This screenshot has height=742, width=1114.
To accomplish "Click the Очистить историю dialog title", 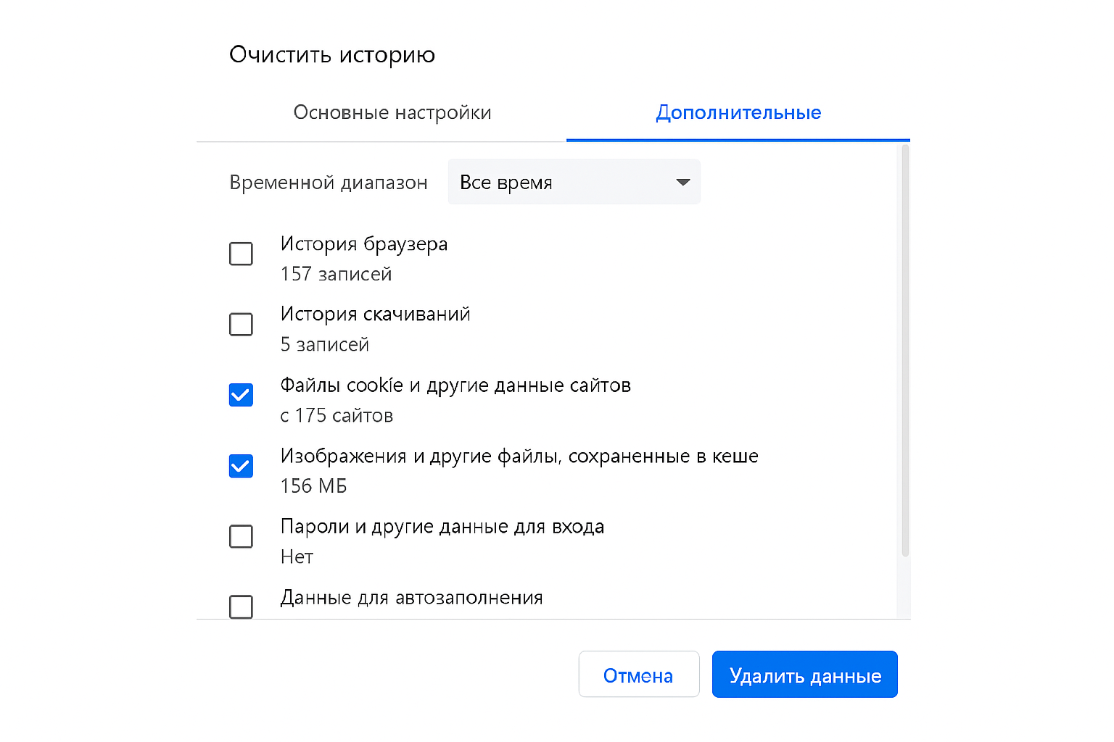I will (332, 54).
